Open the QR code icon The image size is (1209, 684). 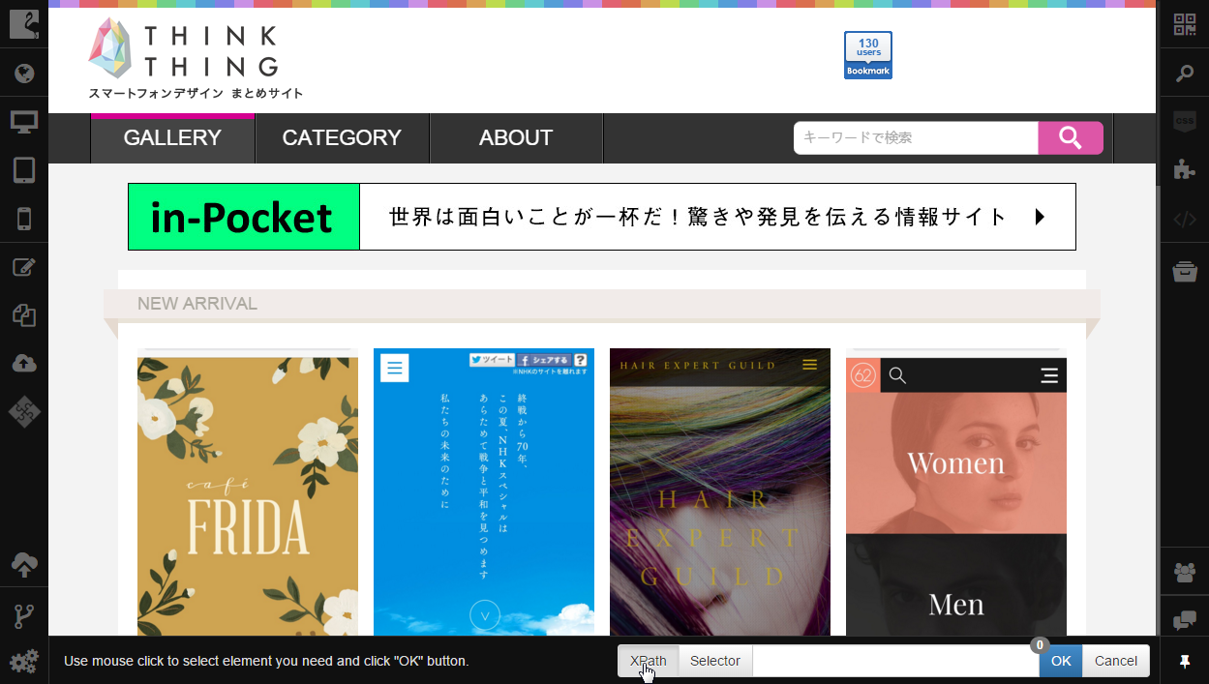point(1185,25)
